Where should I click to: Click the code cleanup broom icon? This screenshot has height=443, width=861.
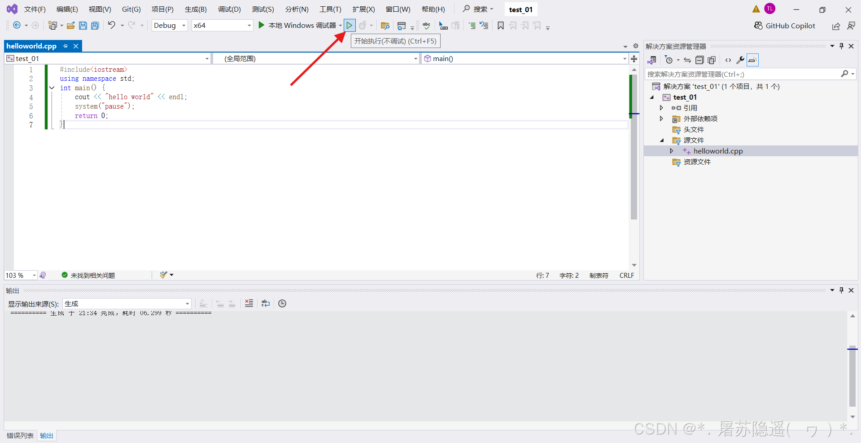point(164,275)
